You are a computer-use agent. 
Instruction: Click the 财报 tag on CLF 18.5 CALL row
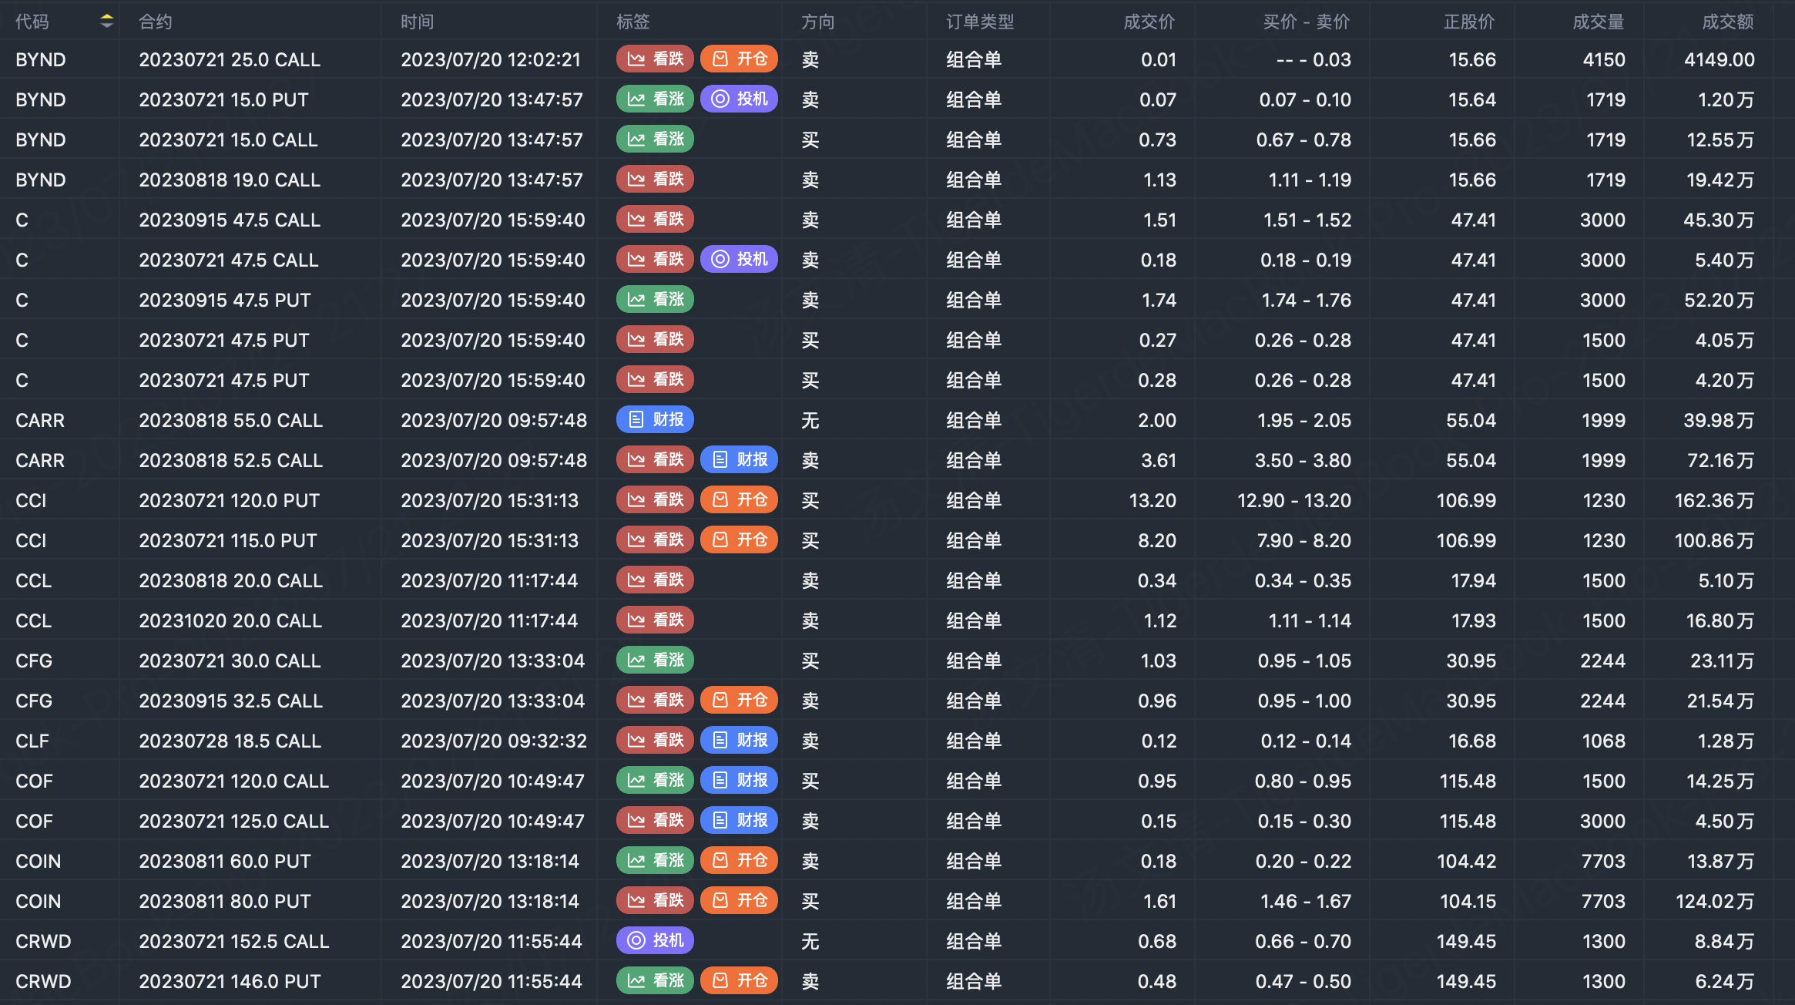740,741
